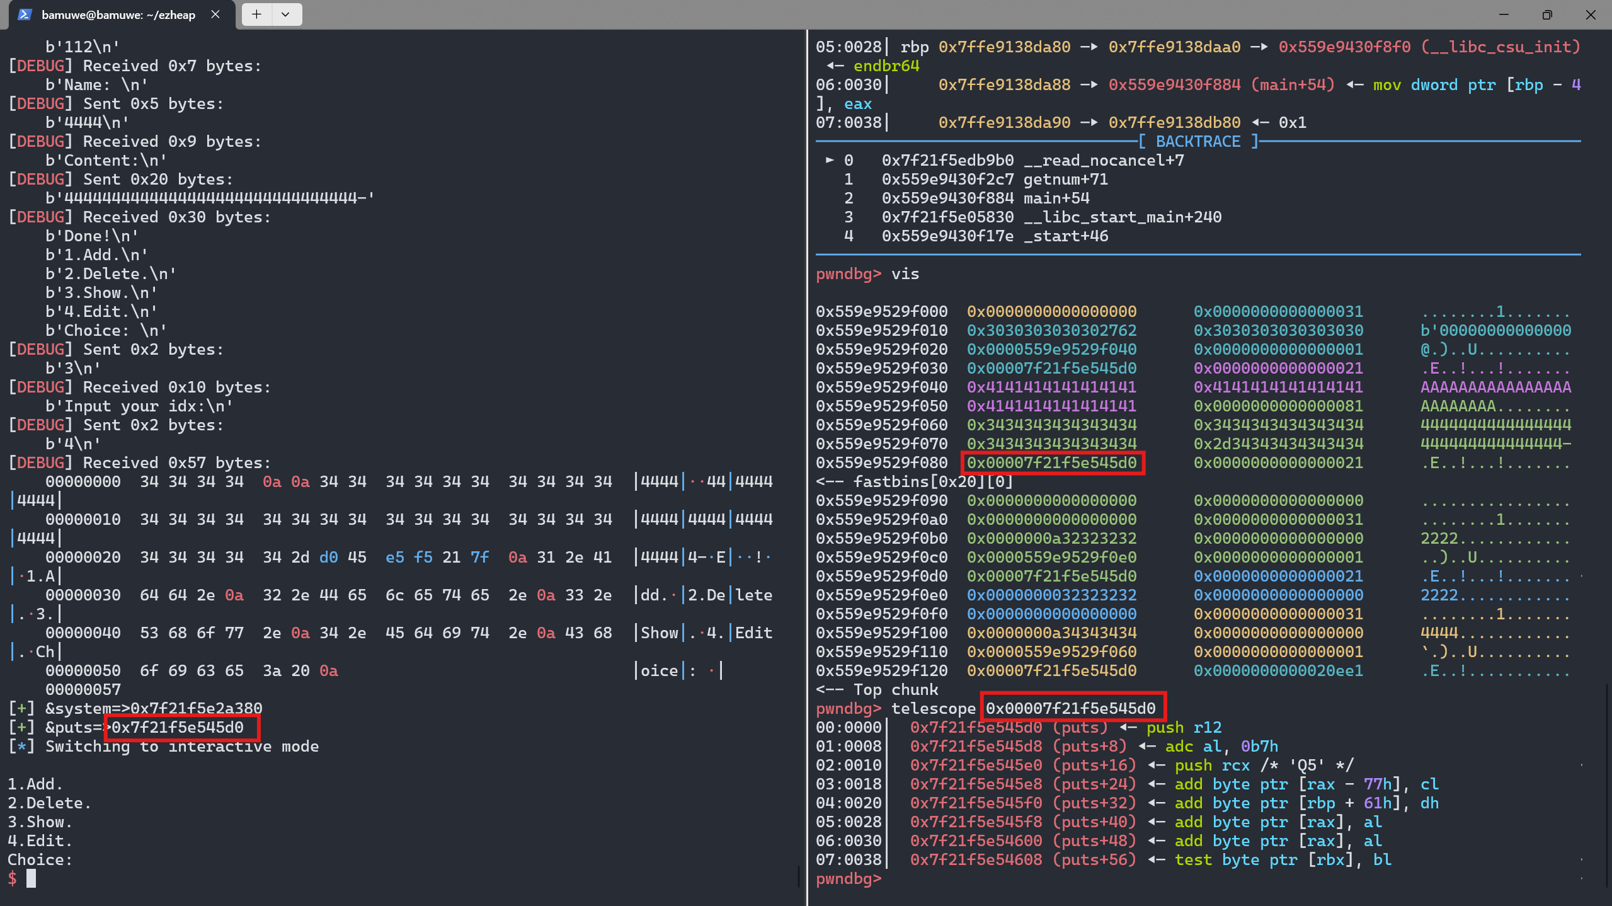Click stack entry 0x559e9430f884 (main+54)
1612x906 pixels.
click(1221, 84)
